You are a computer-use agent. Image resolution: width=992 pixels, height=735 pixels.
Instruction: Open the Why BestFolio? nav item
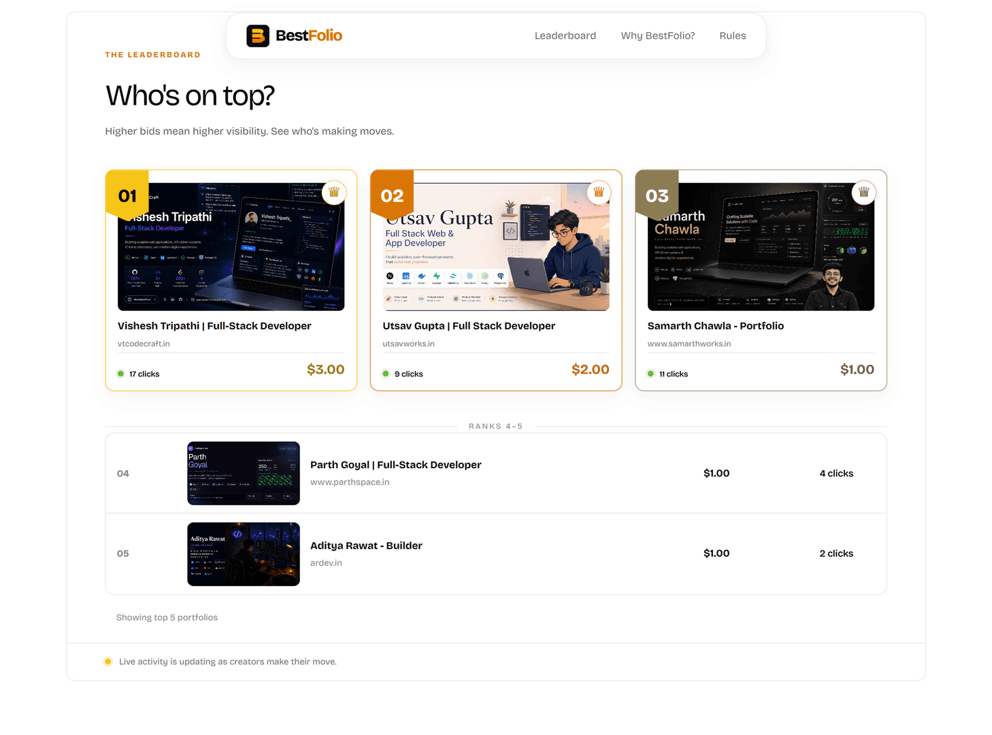pyautogui.click(x=658, y=35)
